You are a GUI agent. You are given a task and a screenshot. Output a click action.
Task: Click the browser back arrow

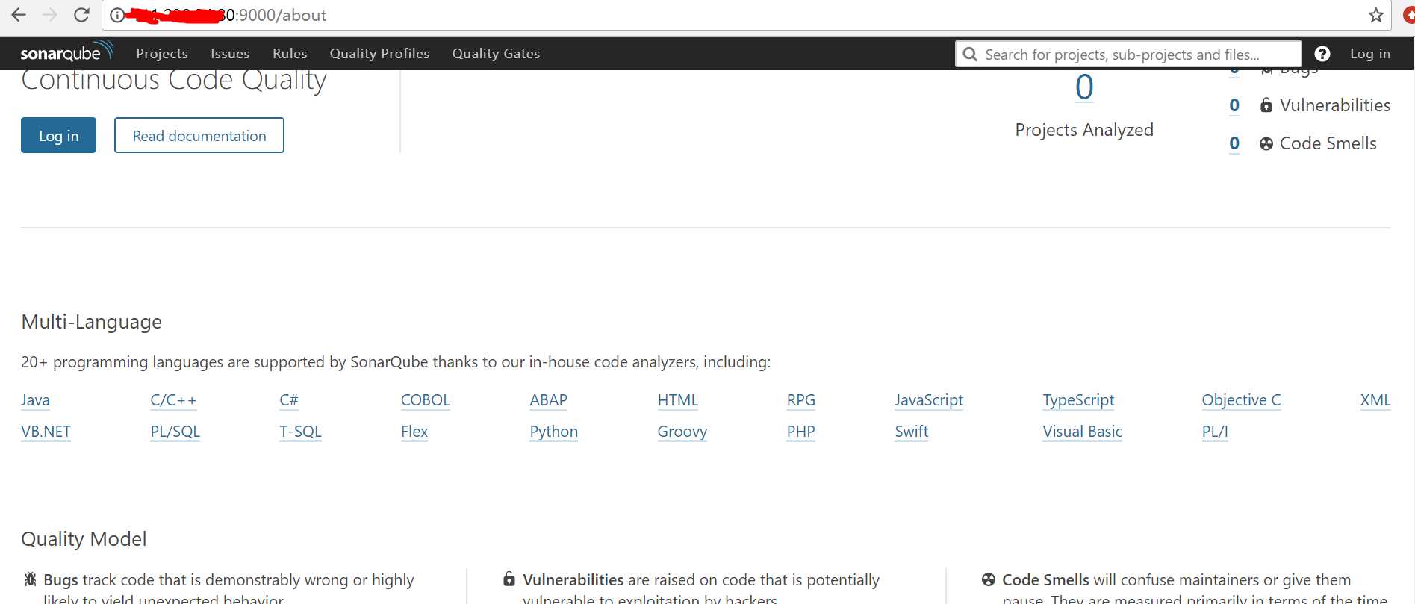pos(19,15)
